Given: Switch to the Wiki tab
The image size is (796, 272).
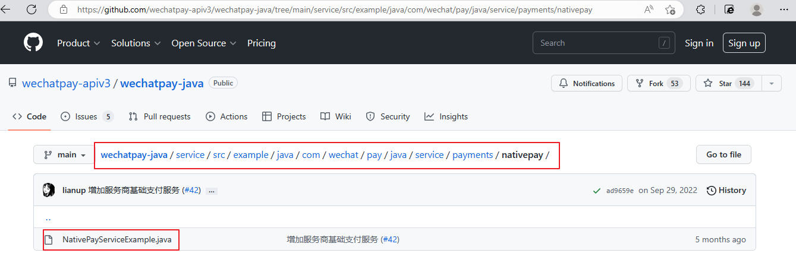Looking at the screenshot, I should [x=336, y=116].
